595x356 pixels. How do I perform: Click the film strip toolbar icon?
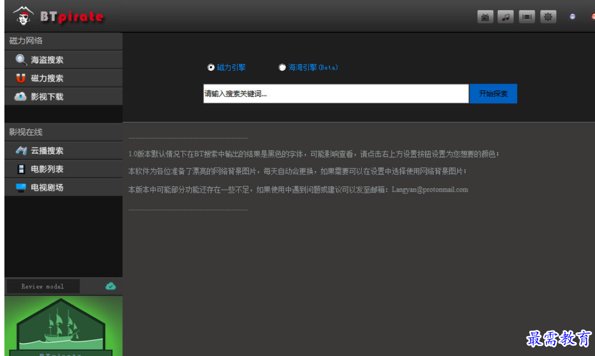click(526, 17)
